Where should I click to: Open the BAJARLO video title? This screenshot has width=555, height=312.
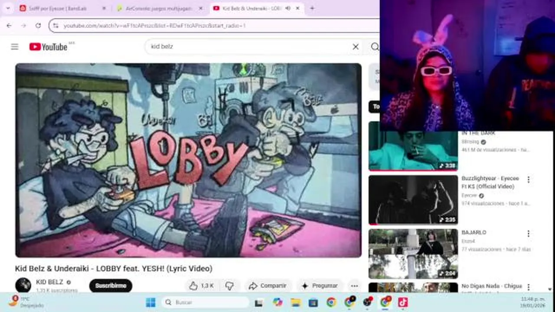click(474, 233)
